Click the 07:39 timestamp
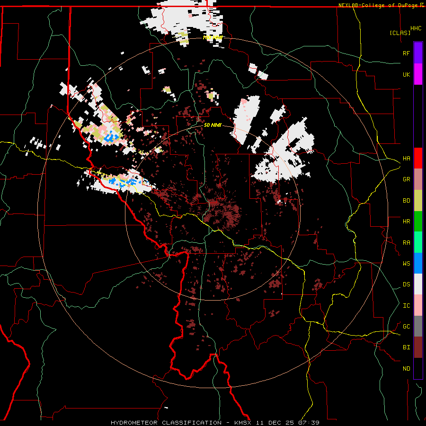Screen dimensions: 426x426 point(310,423)
